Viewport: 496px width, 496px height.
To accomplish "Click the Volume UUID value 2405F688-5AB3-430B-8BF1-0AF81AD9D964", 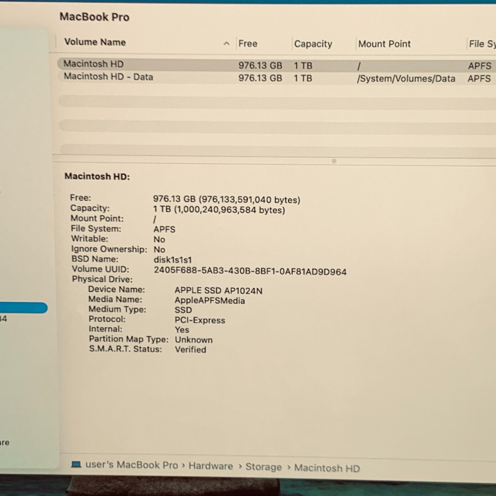I will (250, 272).
